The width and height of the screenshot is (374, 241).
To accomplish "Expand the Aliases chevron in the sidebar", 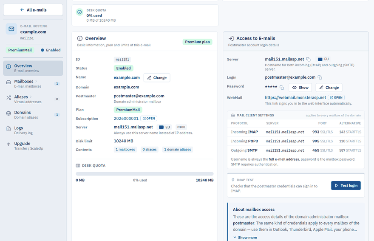I will coord(31,96).
